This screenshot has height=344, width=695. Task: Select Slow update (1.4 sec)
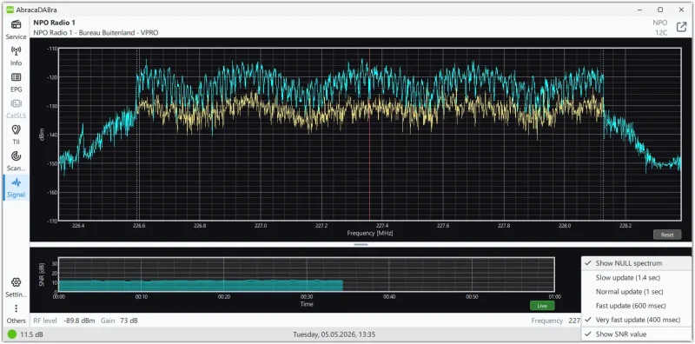[636, 277]
